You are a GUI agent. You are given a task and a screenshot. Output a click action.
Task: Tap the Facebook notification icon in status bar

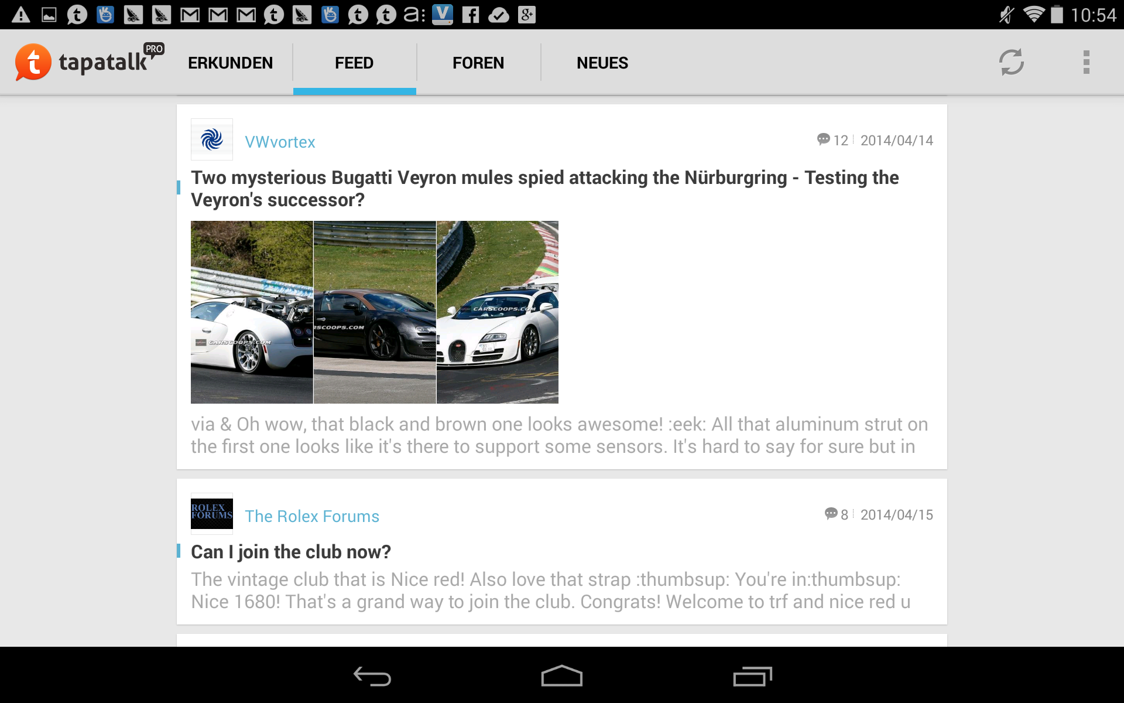(x=471, y=15)
